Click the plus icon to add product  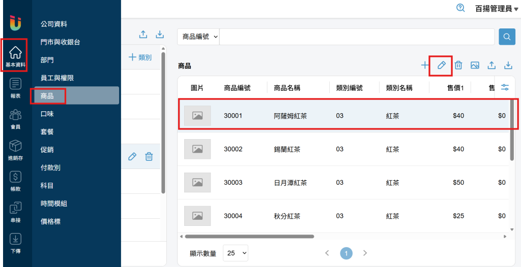(425, 65)
